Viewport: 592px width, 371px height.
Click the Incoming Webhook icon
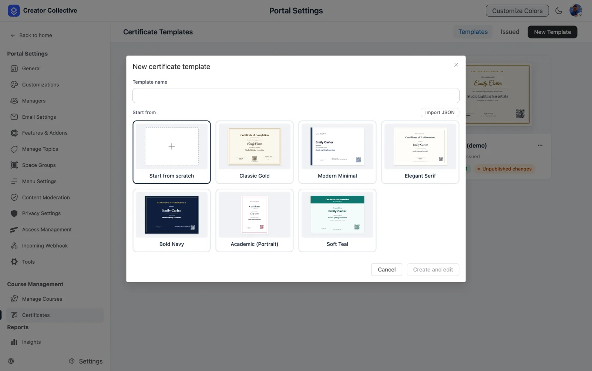(x=14, y=246)
